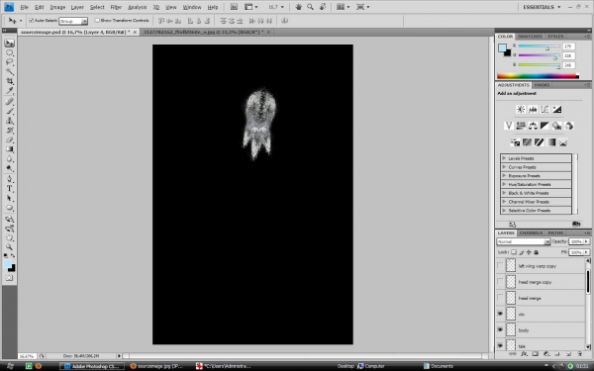Open Documents from the taskbar
This screenshot has width=594, height=371.
coord(438,366)
